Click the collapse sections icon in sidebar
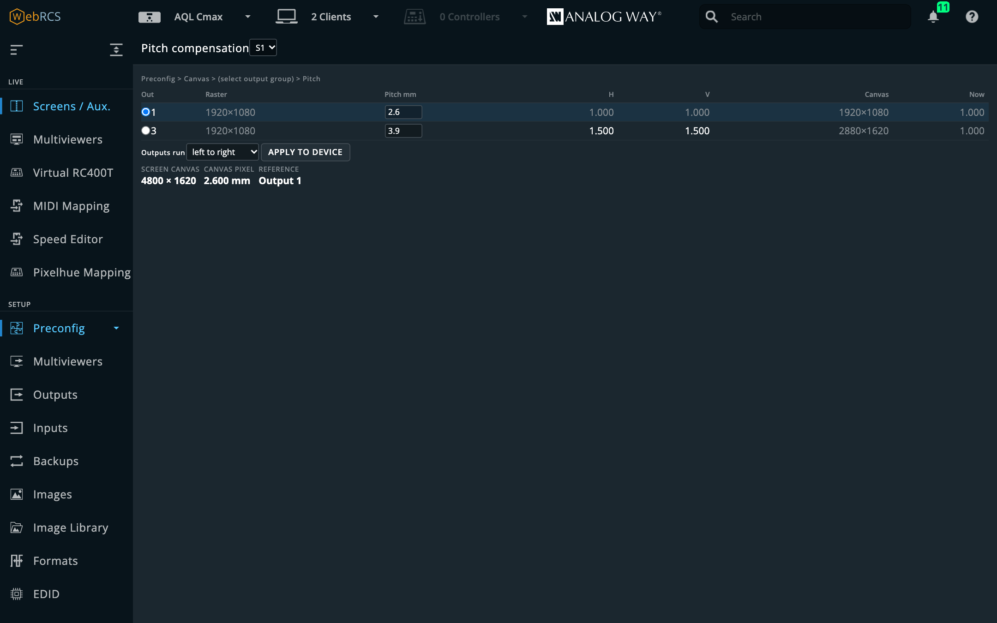The width and height of the screenshot is (997, 623). coord(116,49)
